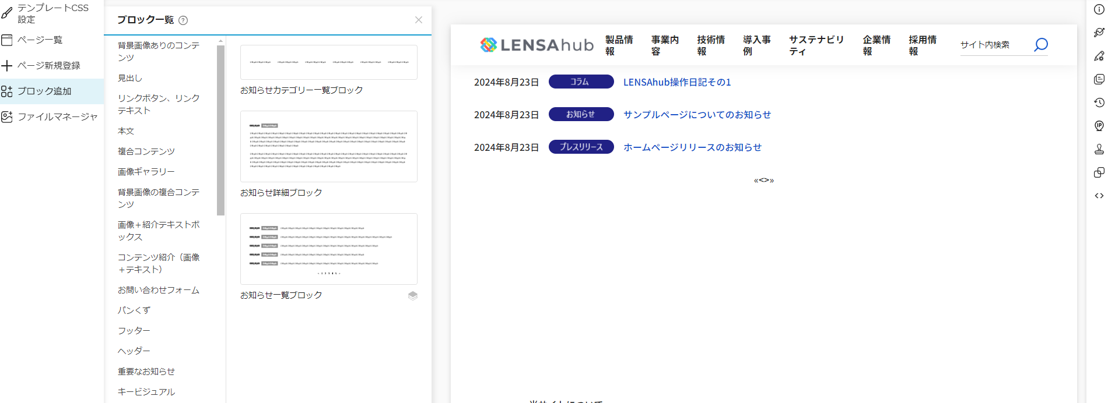
Task: Open the LENSAhub操作日記その1 link
Action: (677, 82)
